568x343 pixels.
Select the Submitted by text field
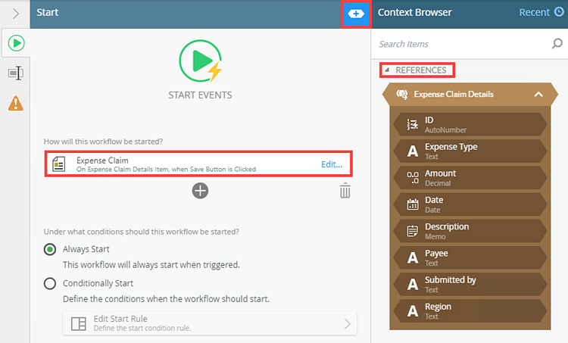470,284
